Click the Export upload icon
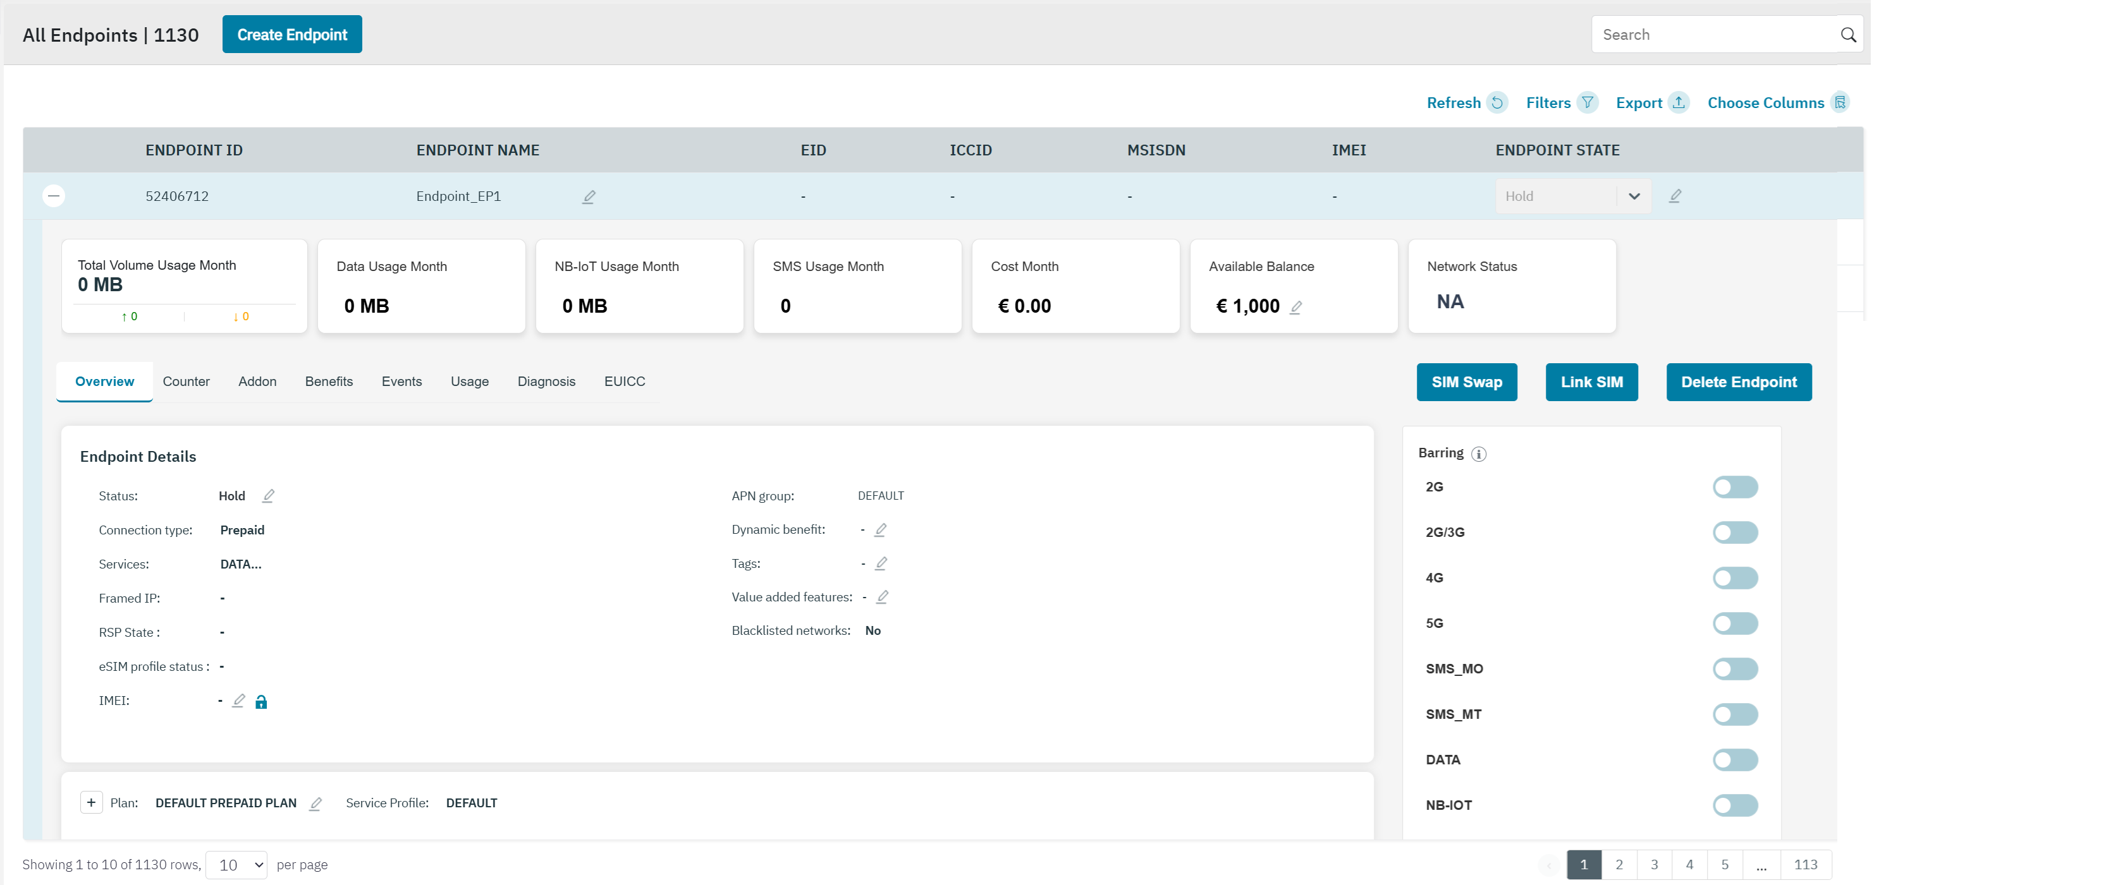The image size is (2118, 885). [1679, 103]
